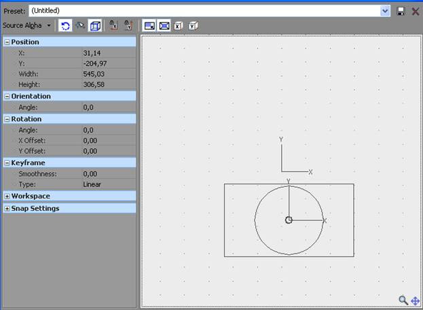Click the center point handle in workspace
423x310 pixels.
tap(289, 220)
